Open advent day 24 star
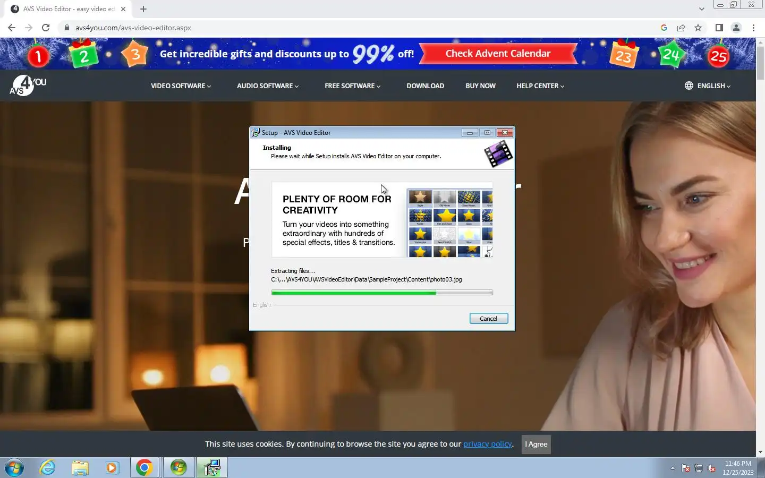This screenshot has width=765, height=478. point(670,55)
